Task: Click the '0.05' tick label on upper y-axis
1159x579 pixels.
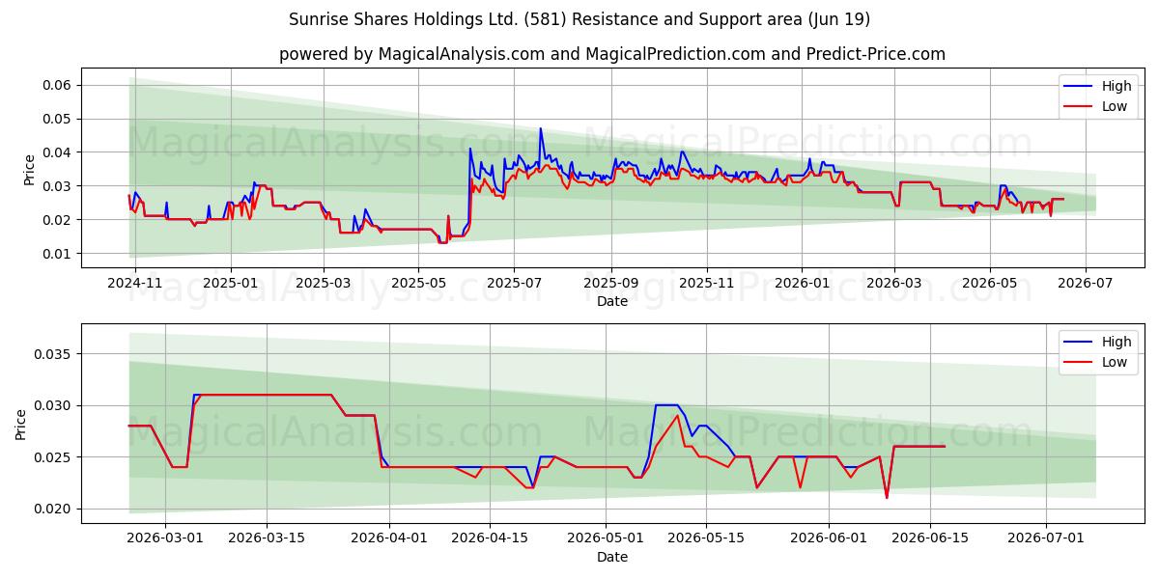Action: 59,119
